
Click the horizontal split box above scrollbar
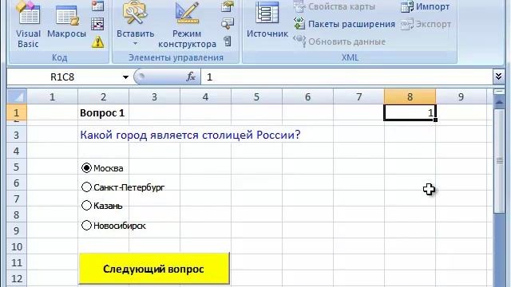[x=499, y=92]
